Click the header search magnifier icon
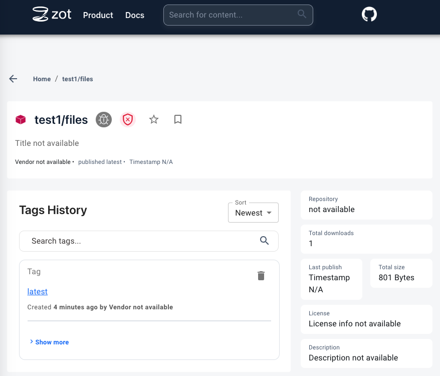The height and width of the screenshot is (376, 440). pos(302,14)
